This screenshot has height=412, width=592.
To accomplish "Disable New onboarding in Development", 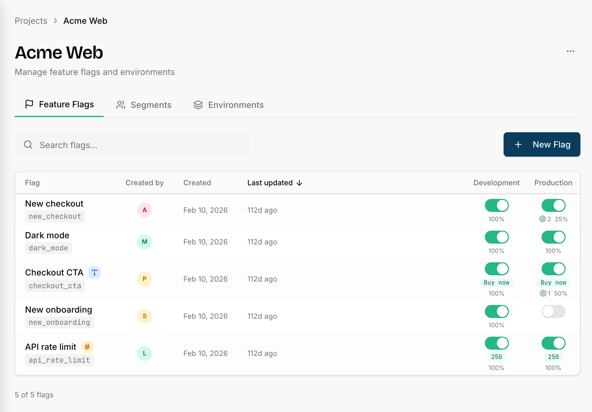I will tap(497, 311).
